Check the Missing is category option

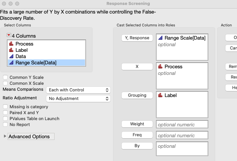pos(5,107)
